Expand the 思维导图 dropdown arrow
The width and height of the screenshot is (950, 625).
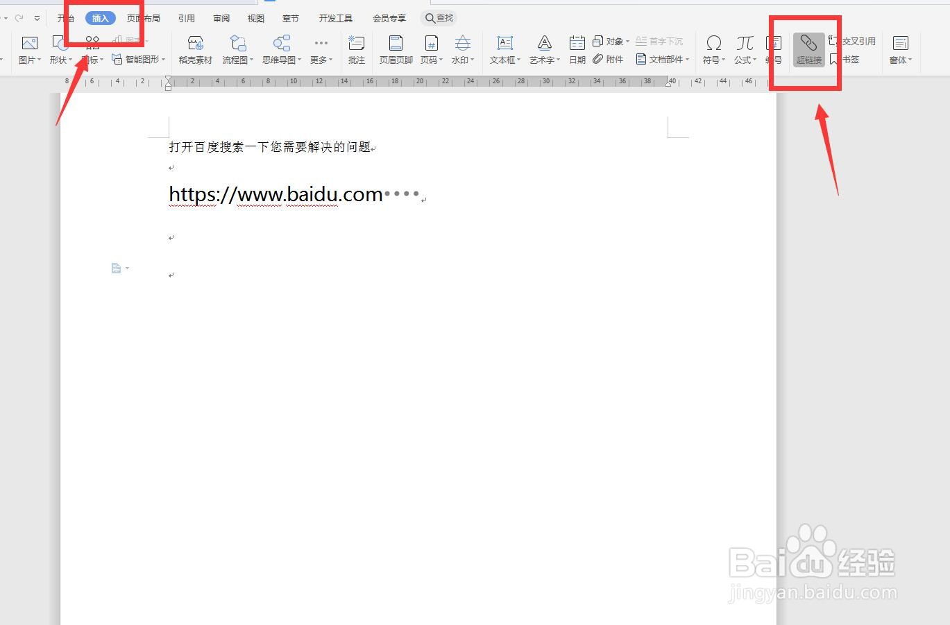300,60
